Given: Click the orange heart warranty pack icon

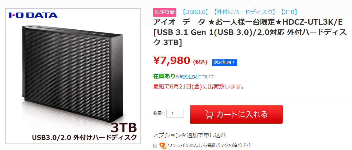Looking at the screenshot, I should click(x=163, y=145).
